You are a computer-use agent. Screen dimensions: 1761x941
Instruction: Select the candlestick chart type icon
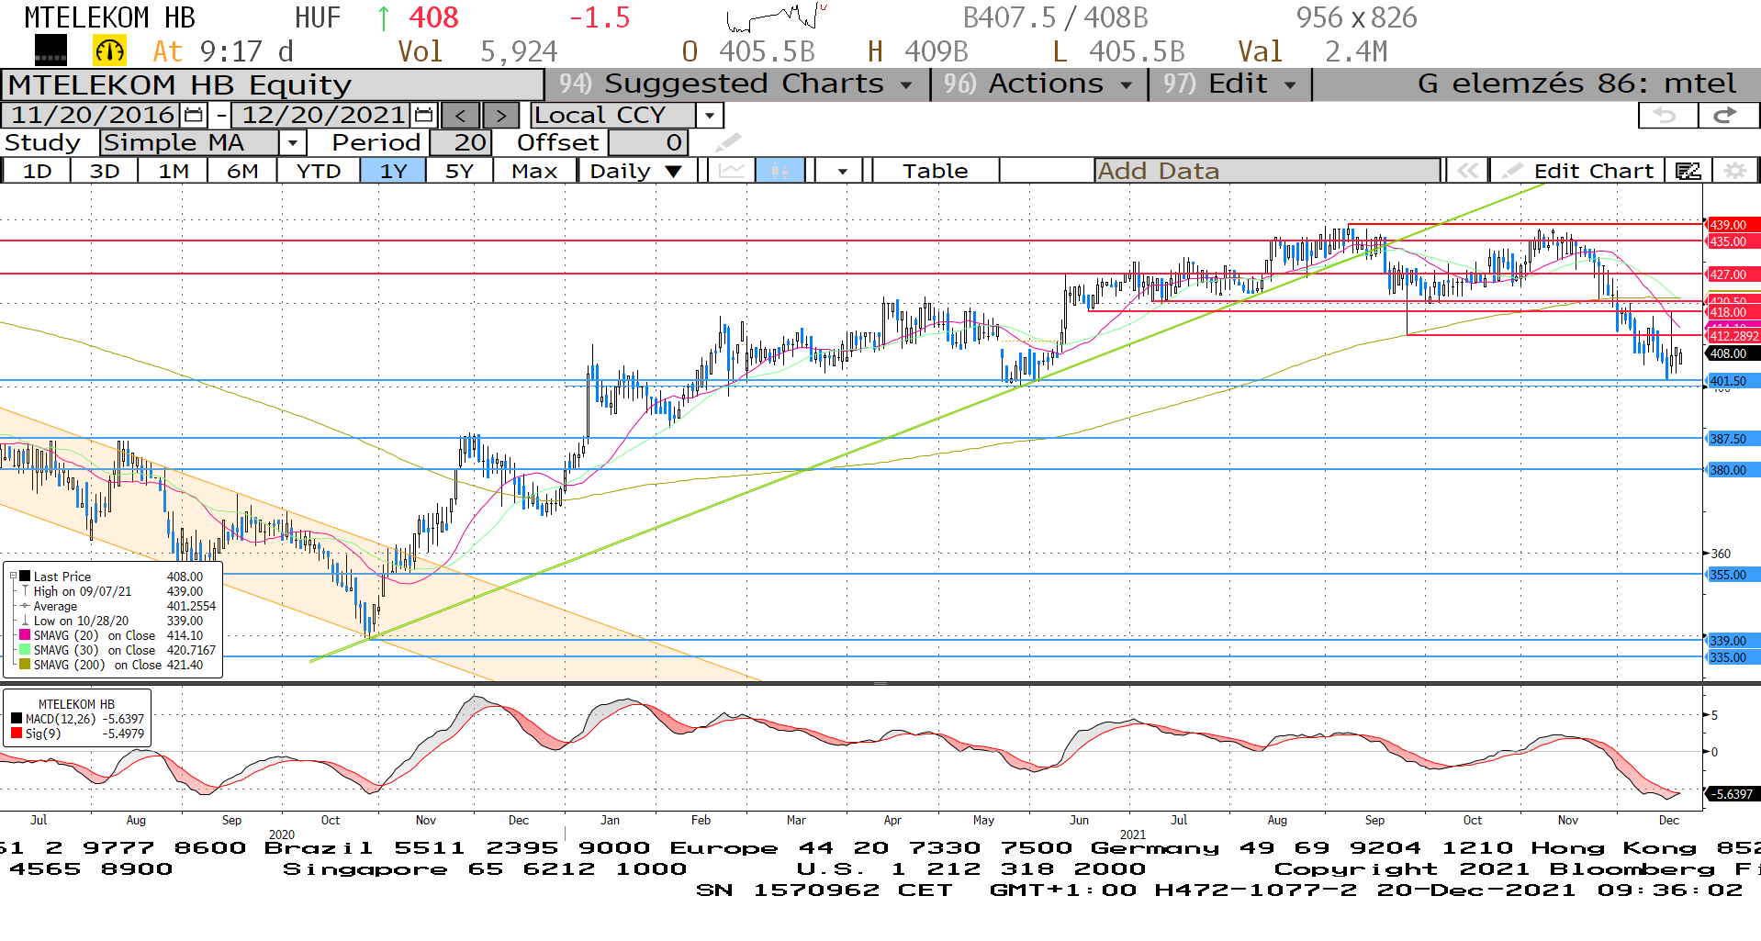coord(780,171)
